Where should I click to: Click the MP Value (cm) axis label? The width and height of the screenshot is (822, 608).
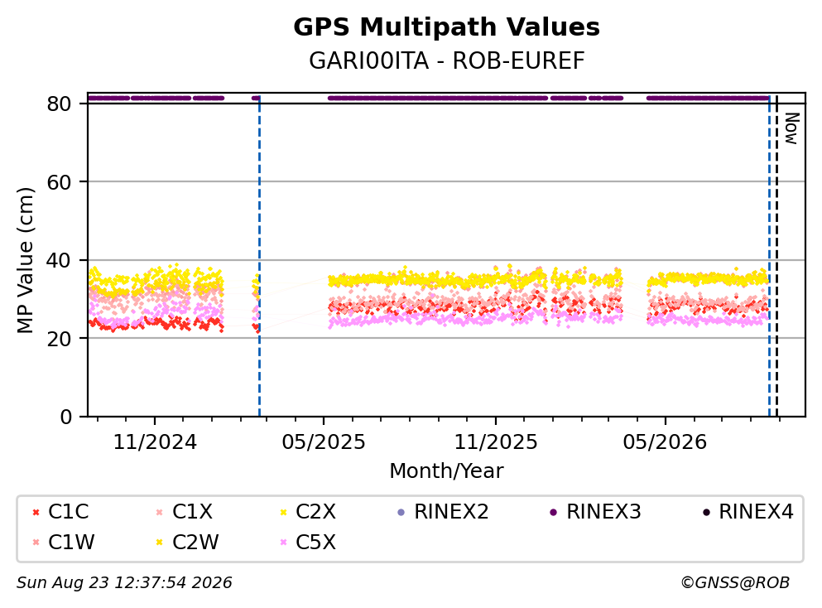25,260
